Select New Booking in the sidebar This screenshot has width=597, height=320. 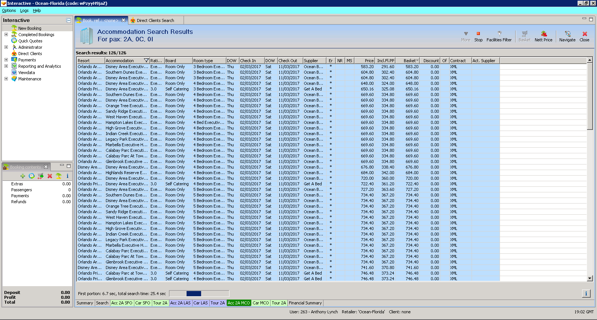30,28
